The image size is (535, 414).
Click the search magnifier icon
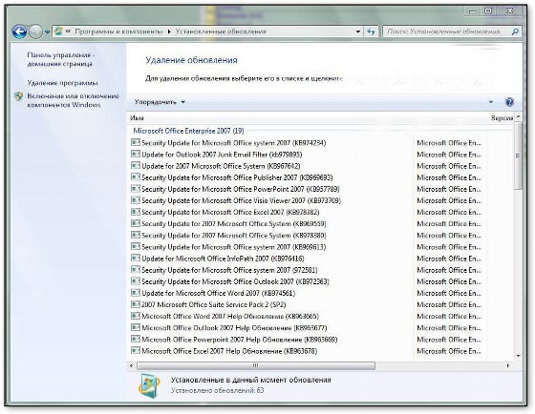(x=515, y=31)
